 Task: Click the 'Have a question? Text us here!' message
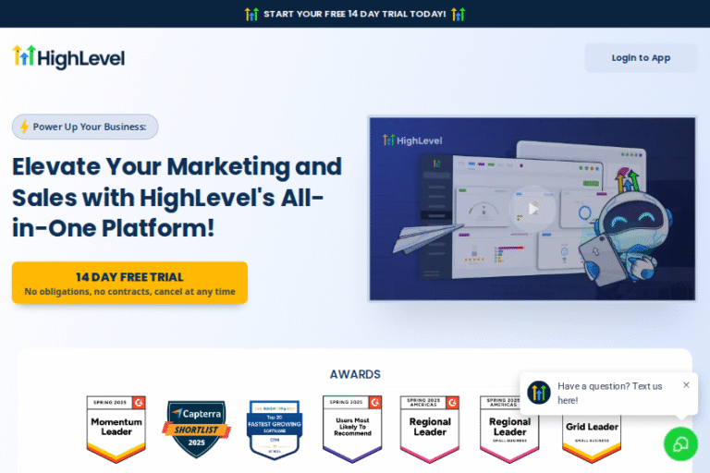coord(610,393)
